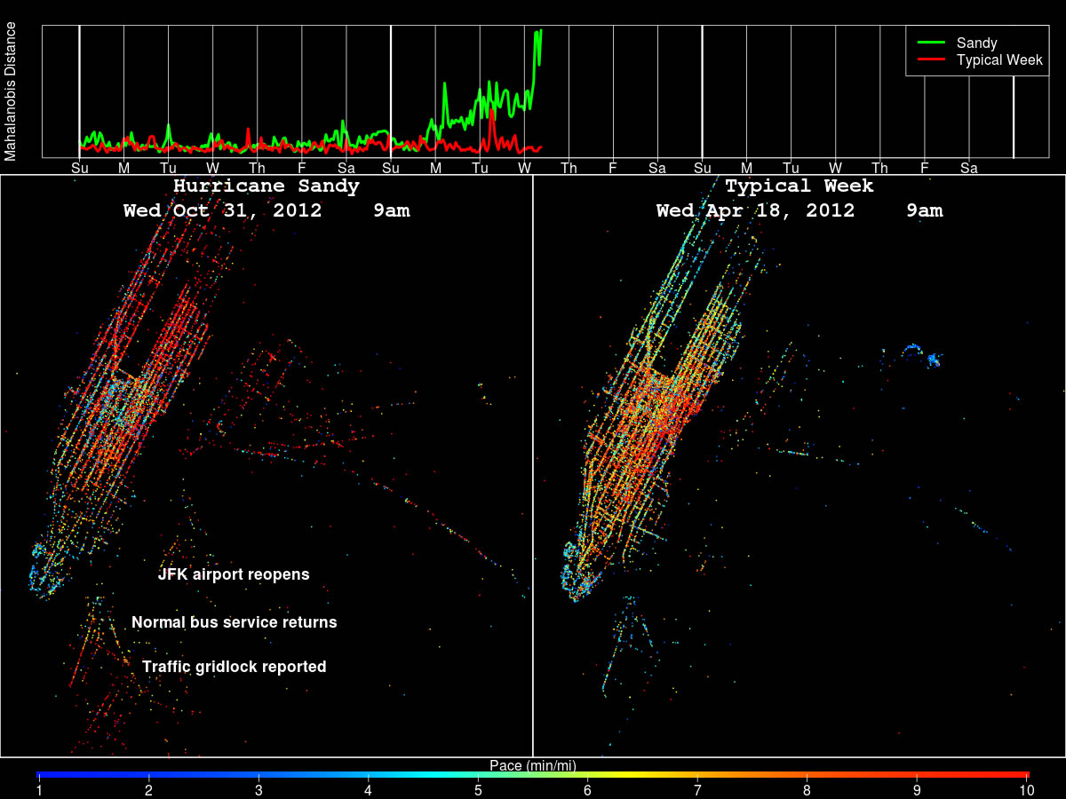Select the "Normal bus service returns" annotation
The height and width of the screenshot is (799, 1066).
point(235,622)
